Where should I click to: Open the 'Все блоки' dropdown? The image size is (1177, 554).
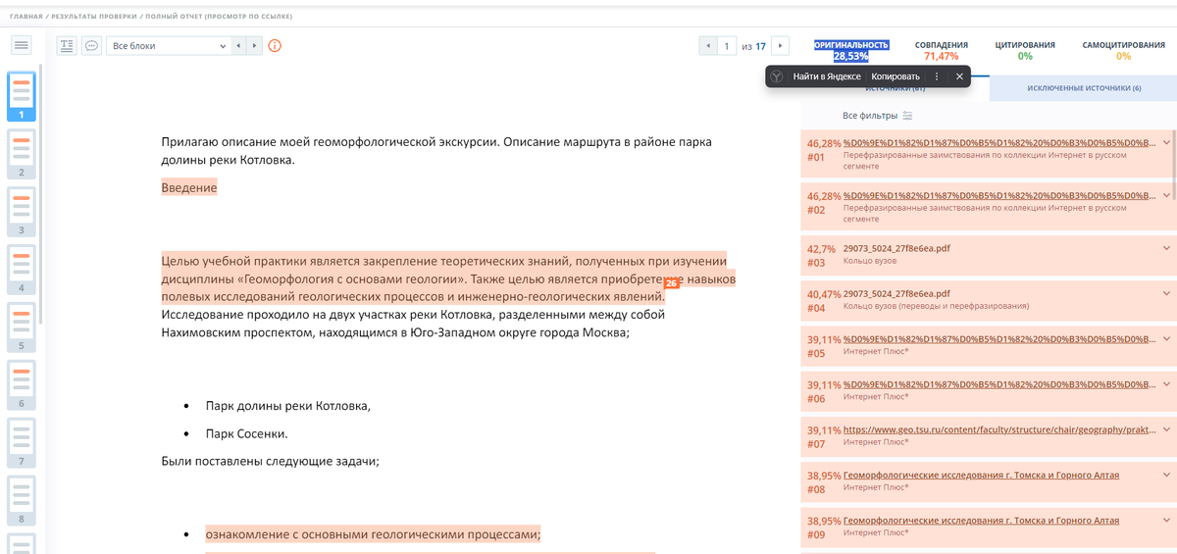[167, 45]
